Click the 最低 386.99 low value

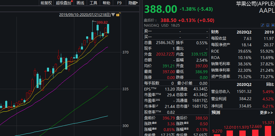pos(201,72)
